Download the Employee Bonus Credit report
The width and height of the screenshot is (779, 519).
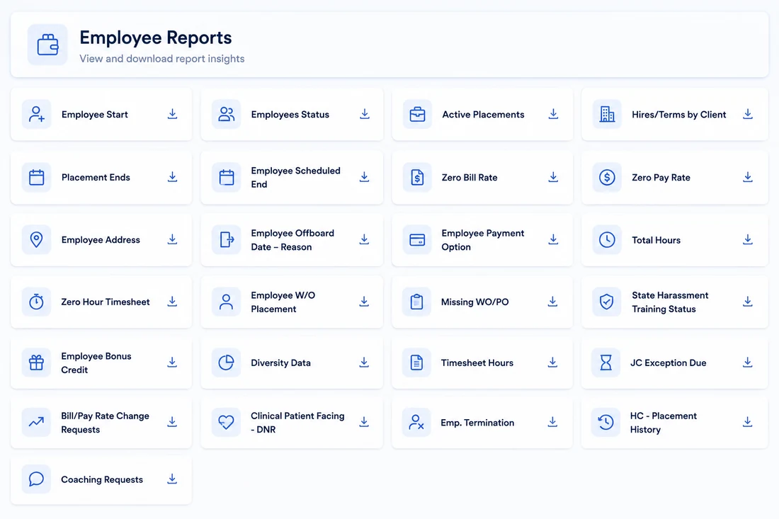(172, 362)
